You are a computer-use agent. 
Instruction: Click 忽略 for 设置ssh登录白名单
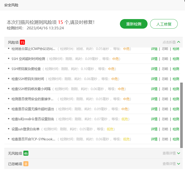(x=165, y=129)
